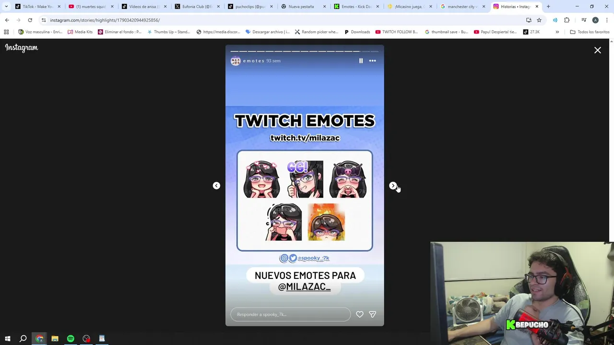Like the story with the heart icon
This screenshot has height=345, width=614.
pos(360,314)
